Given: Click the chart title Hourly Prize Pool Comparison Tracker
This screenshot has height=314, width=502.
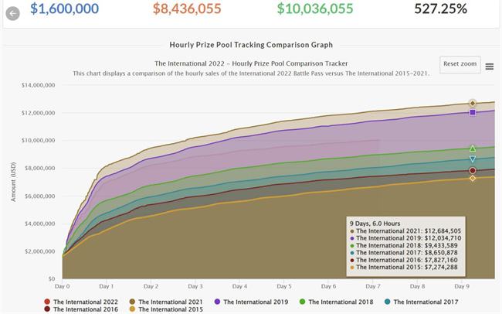Looking at the screenshot, I should click(x=251, y=63).
